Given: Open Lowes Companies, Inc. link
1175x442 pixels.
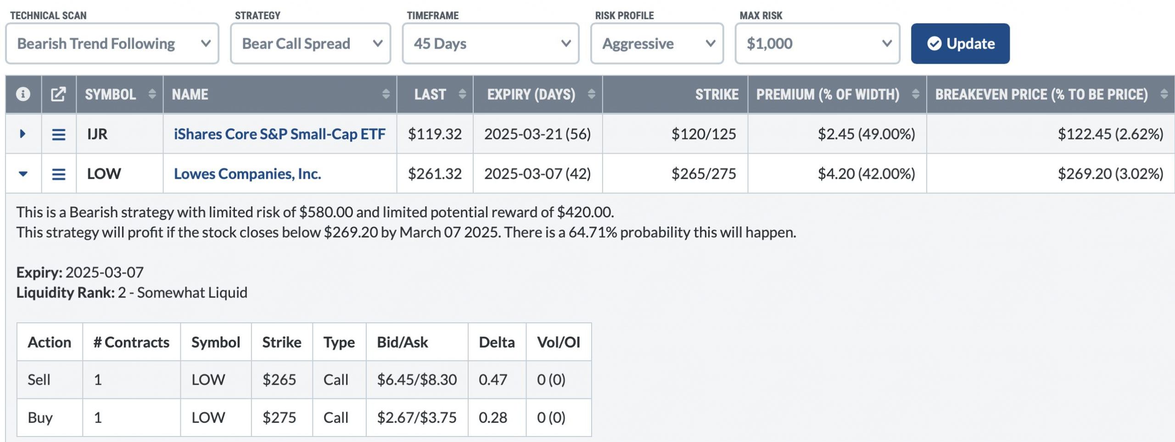Looking at the screenshot, I should point(247,174).
